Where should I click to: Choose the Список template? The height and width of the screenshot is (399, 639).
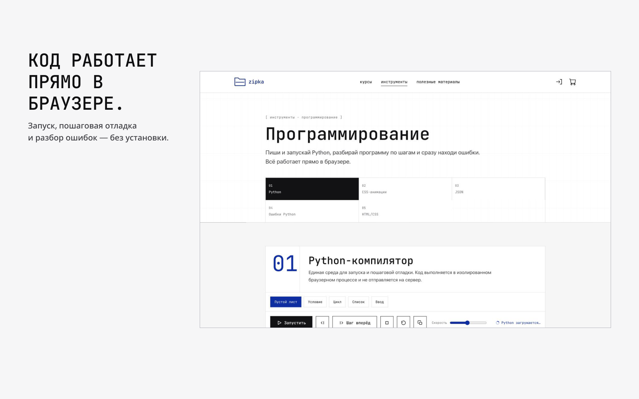358,302
